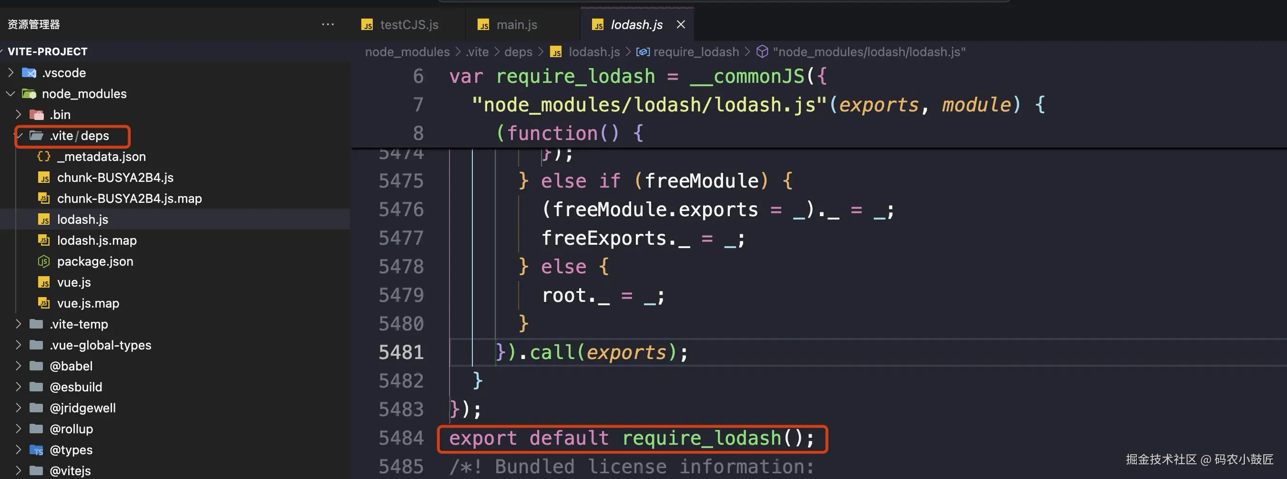The height and width of the screenshot is (479, 1287).
Task: Click the .vue-global-types folder icon
Action: 36,345
